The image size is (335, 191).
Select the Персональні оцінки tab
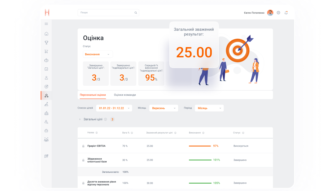point(93,95)
